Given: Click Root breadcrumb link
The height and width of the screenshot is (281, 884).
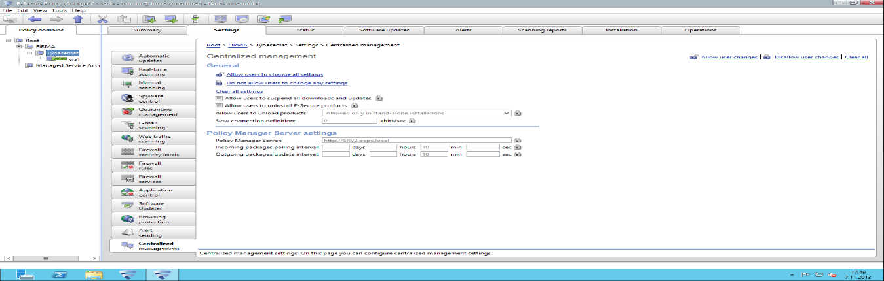Looking at the screenshot, I should click(213, 44).
